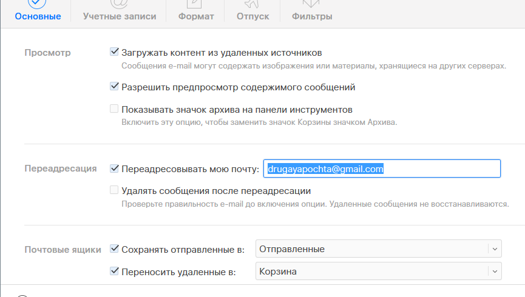Viewport: 525px width, 297px height.
Task: Click the chevron arrow of Корзина dropdown
Action: coord(495,272)
